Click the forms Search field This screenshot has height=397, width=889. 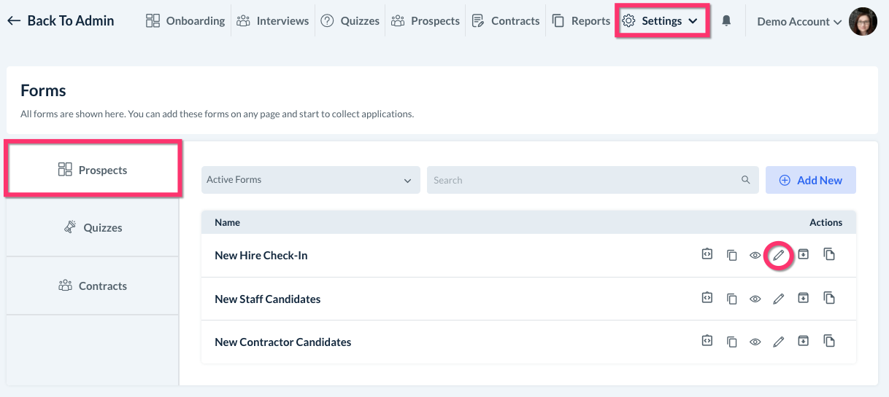click(584, 180)
